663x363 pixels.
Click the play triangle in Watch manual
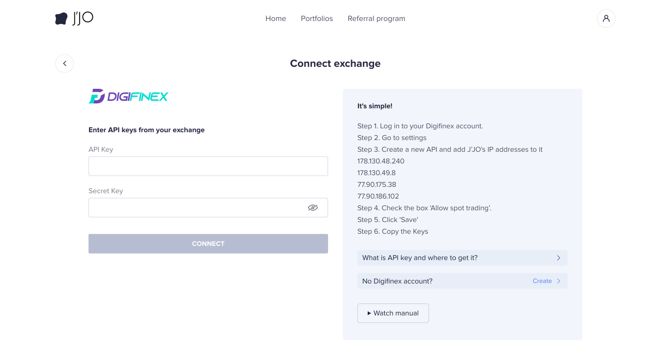[369, 313]
